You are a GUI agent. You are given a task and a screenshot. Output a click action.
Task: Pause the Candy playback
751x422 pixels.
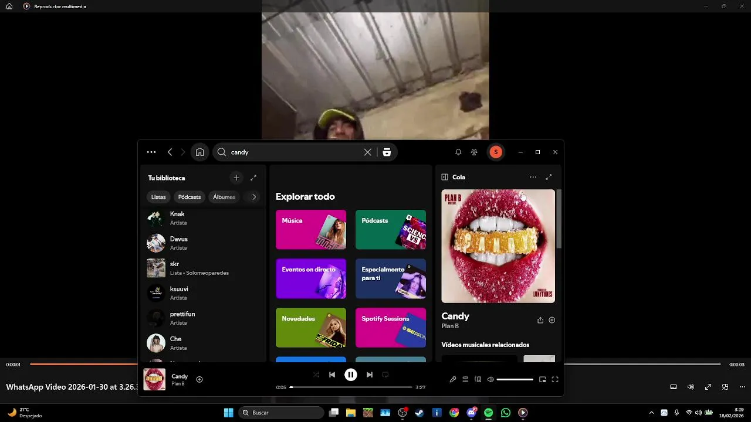[351, 375]
